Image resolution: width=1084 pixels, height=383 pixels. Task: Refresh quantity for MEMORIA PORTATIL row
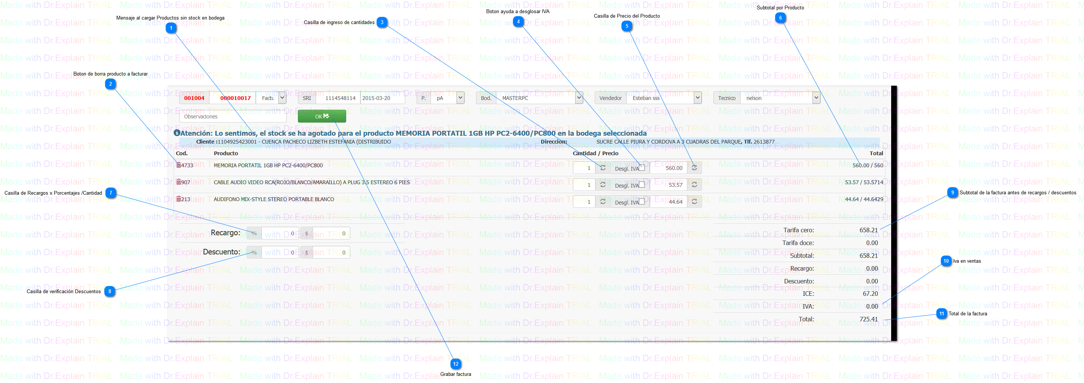pyautogui.click(x=603, y=168)
